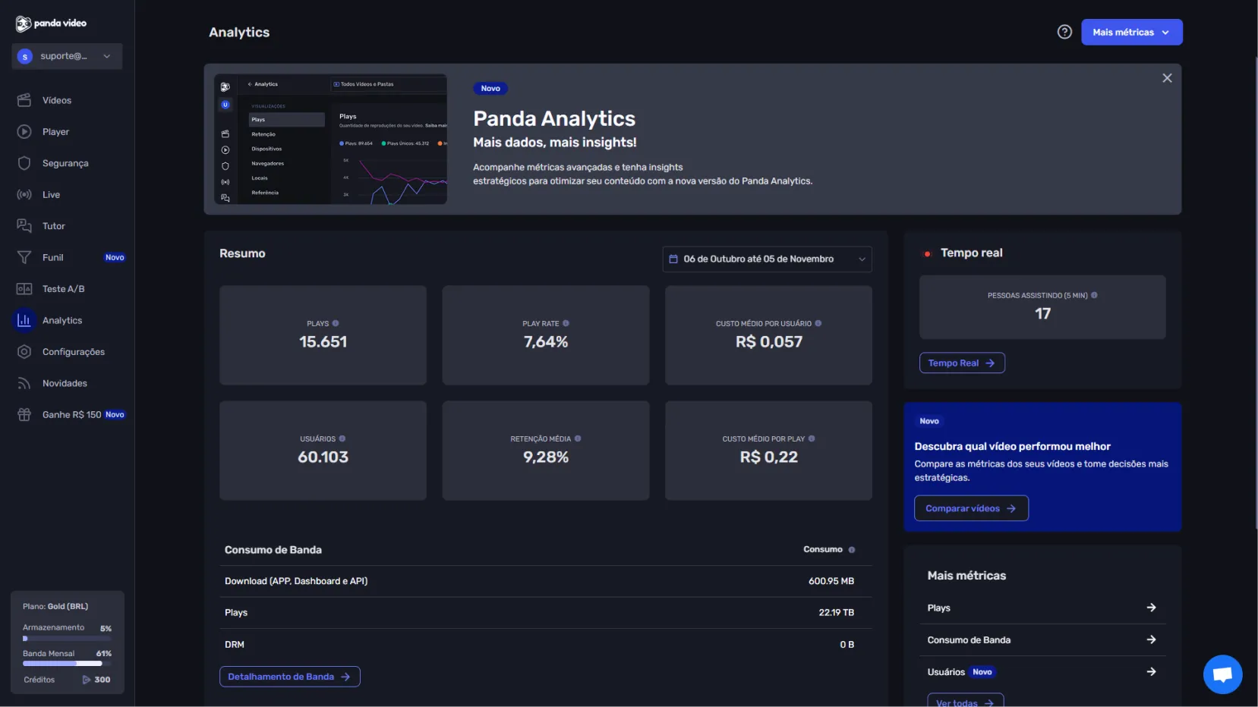This screenshot has width=1258, height=707.
Task: Click the Tempo Real button
Action: pyautogui.click(x=962, y=363)
